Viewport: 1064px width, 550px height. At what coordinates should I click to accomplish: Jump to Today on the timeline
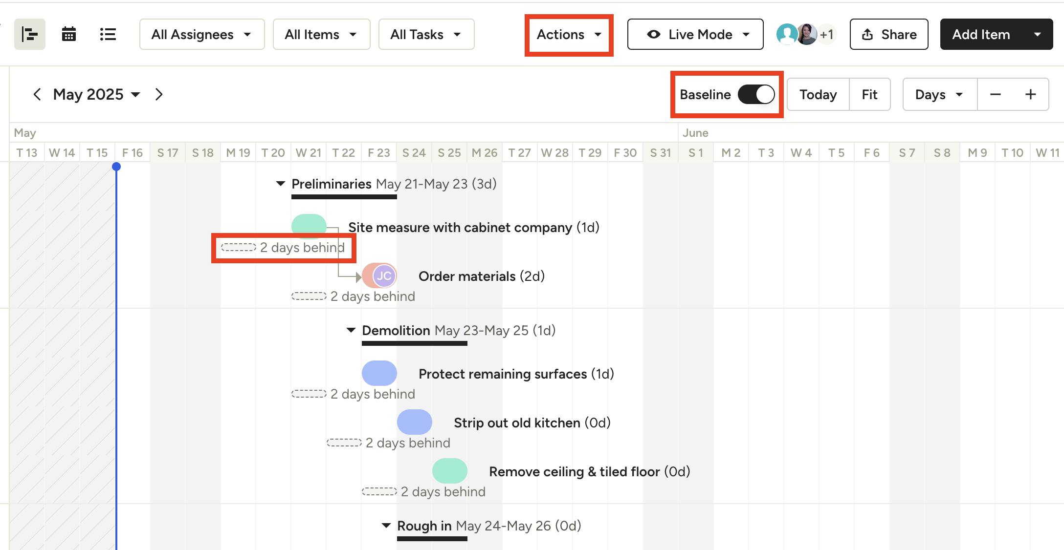click(818, 94)
